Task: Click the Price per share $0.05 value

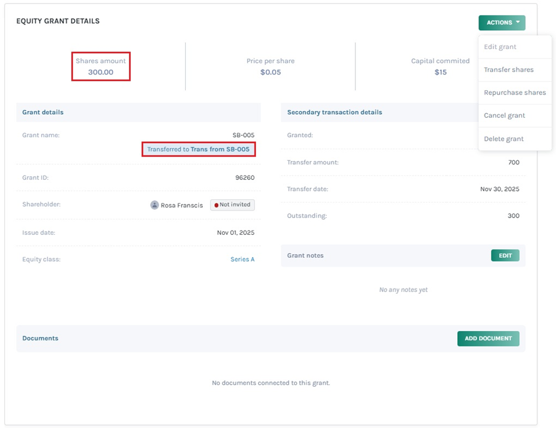Action: [270, 72]
